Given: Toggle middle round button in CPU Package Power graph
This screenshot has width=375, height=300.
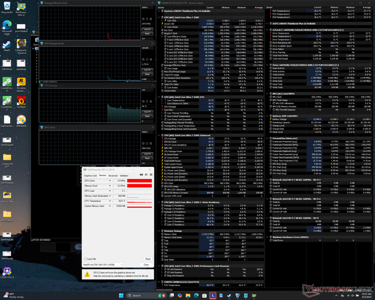Looking at the screenshot, I should [147, 59].
